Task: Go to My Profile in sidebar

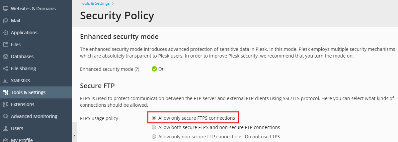Action: 22,140
